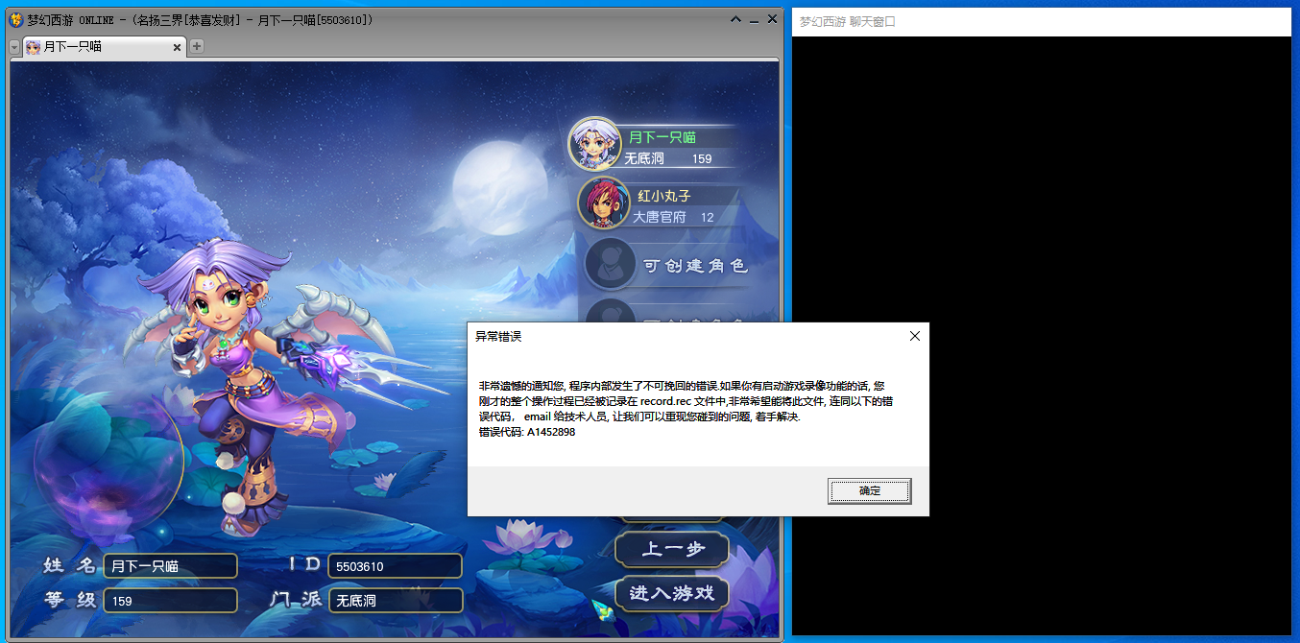Click 上一步 button
Viewport: 1300px width, 643px height.
(x=672, y=550)
